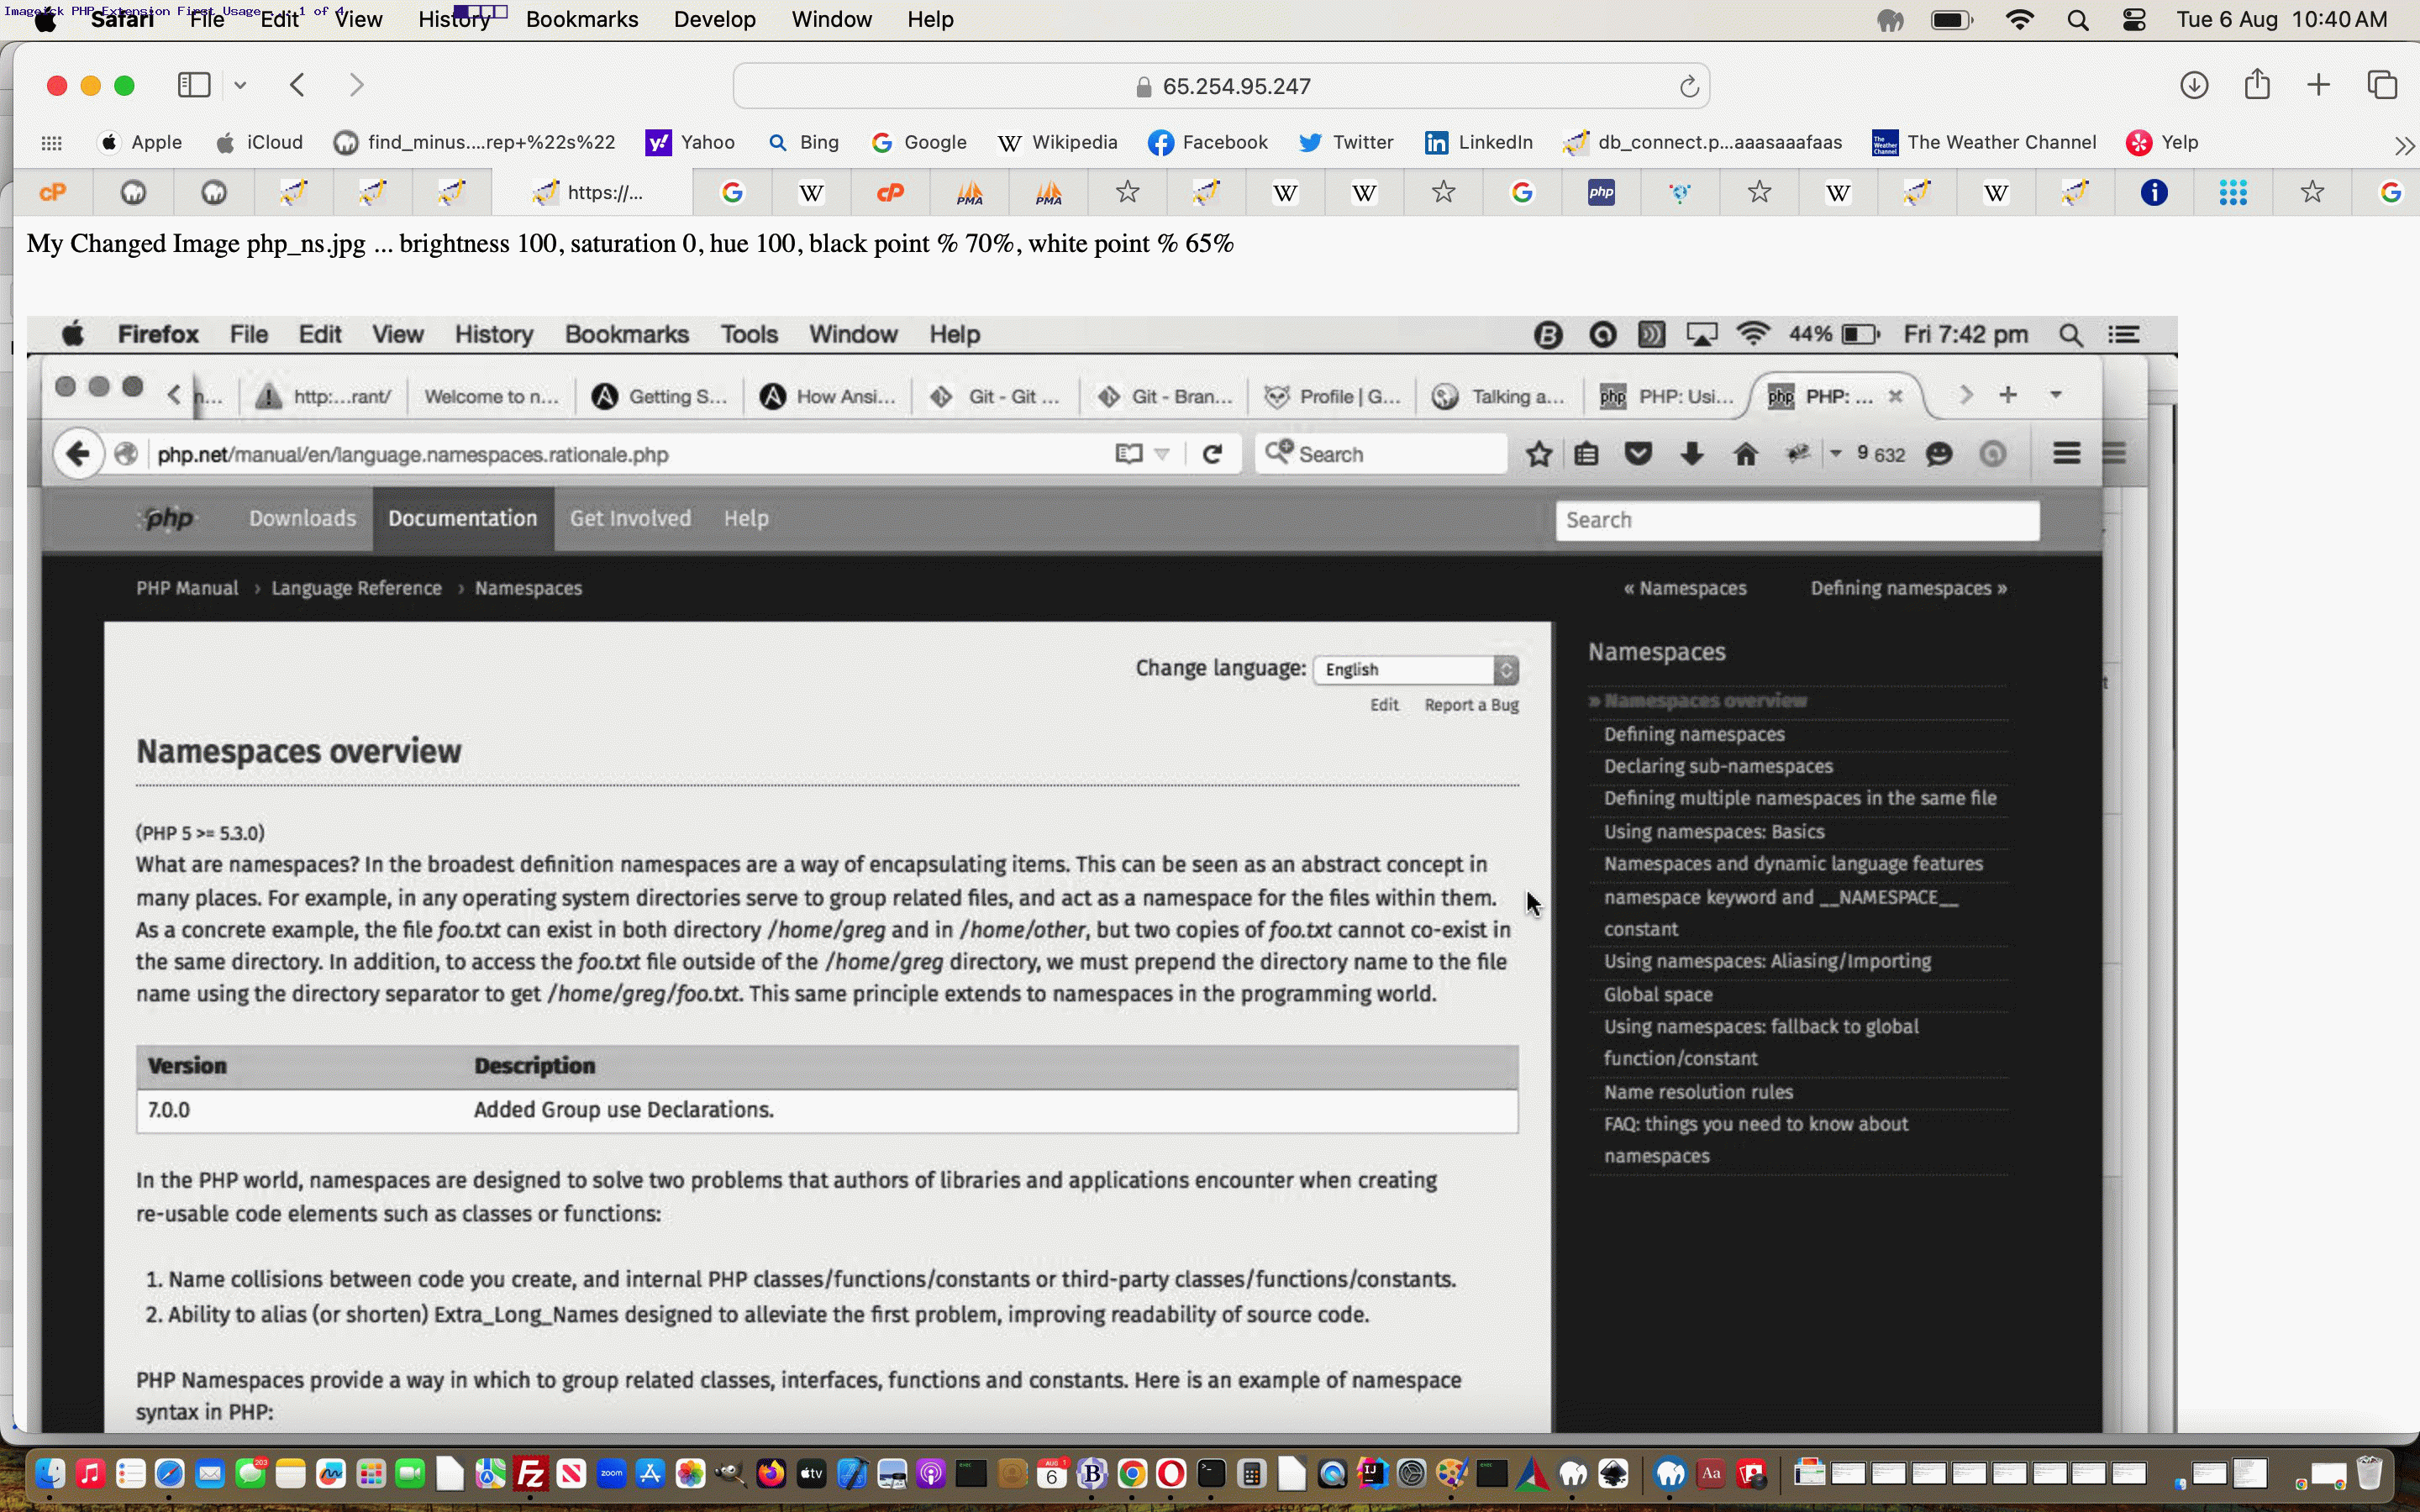Open the Bookmarks menu
The width and height of the screenshot is (2420, 1512).
[582, 19]
